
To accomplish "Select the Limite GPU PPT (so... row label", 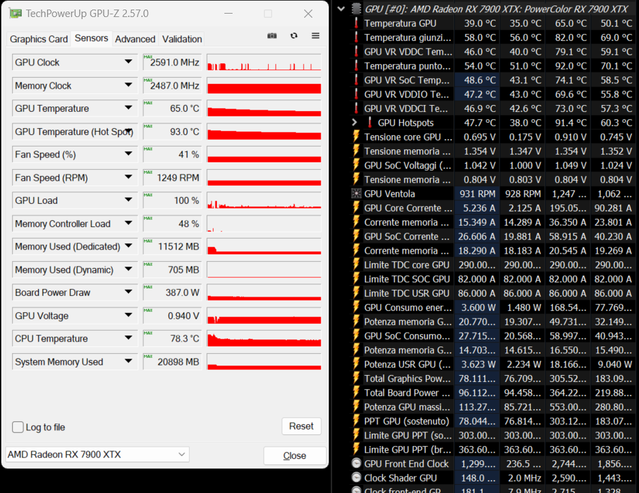I will (408, 435).
